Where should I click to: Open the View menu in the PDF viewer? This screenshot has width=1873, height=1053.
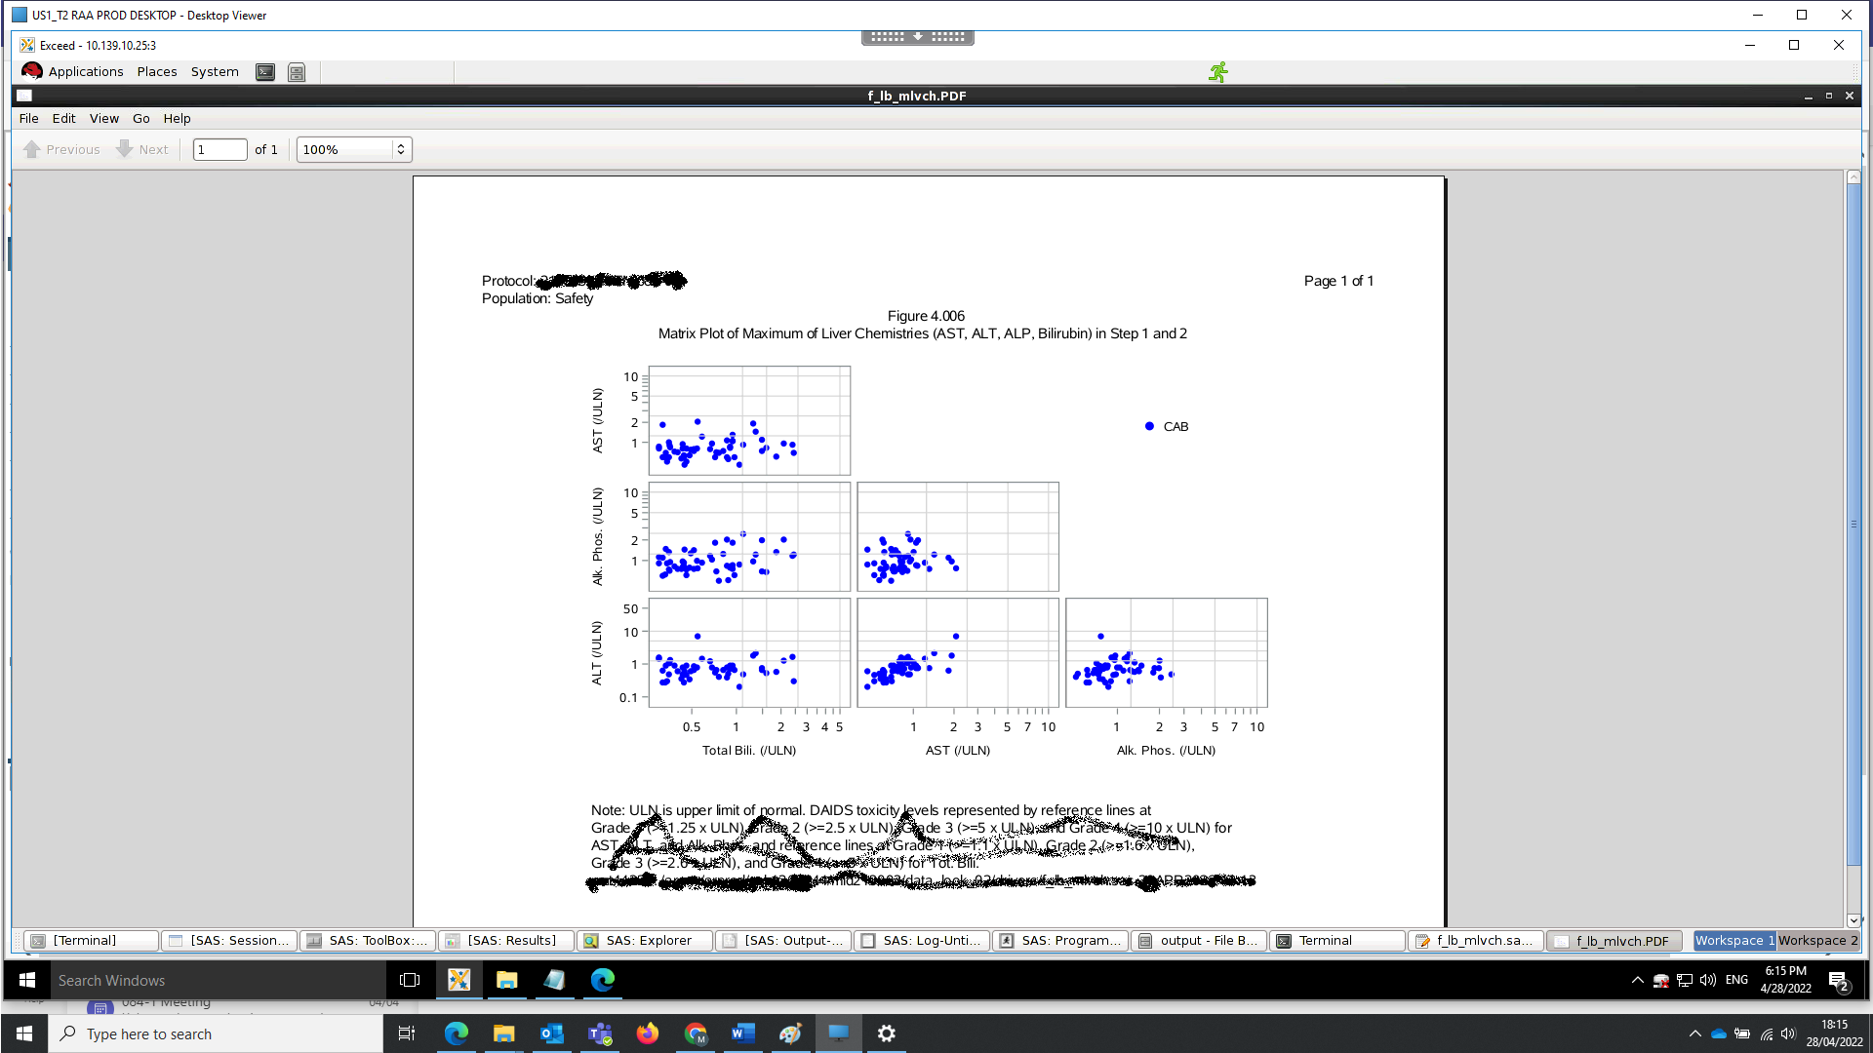pos(103,118)
